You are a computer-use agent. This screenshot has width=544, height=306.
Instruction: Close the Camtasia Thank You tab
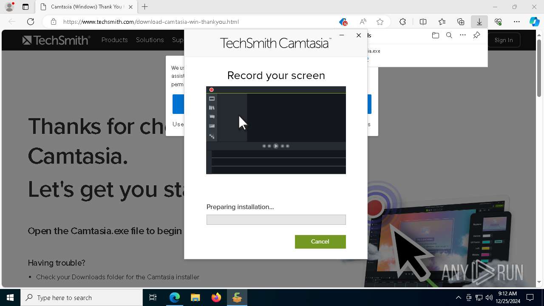[130, 7]
